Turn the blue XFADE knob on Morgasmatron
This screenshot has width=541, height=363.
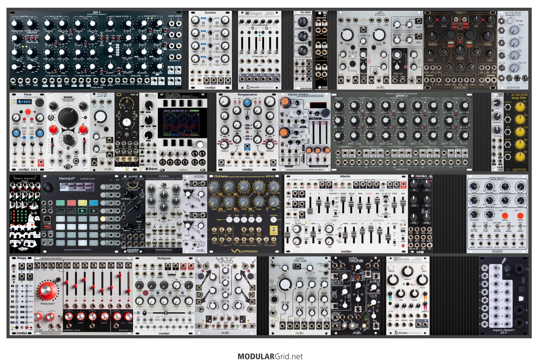click(247, 103)
